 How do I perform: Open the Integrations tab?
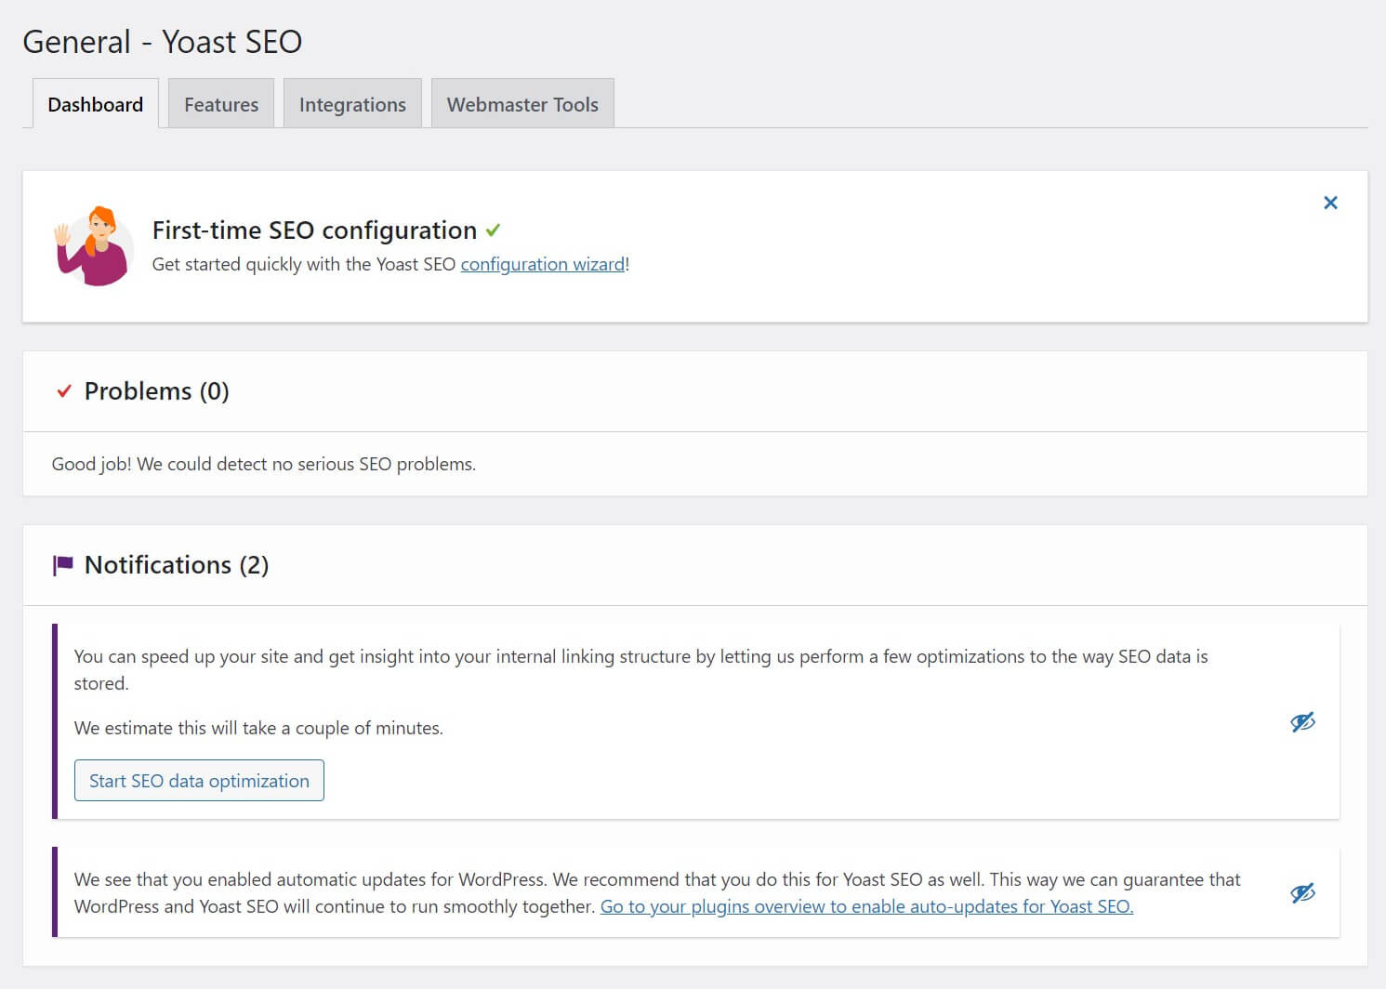coord(352,103)
